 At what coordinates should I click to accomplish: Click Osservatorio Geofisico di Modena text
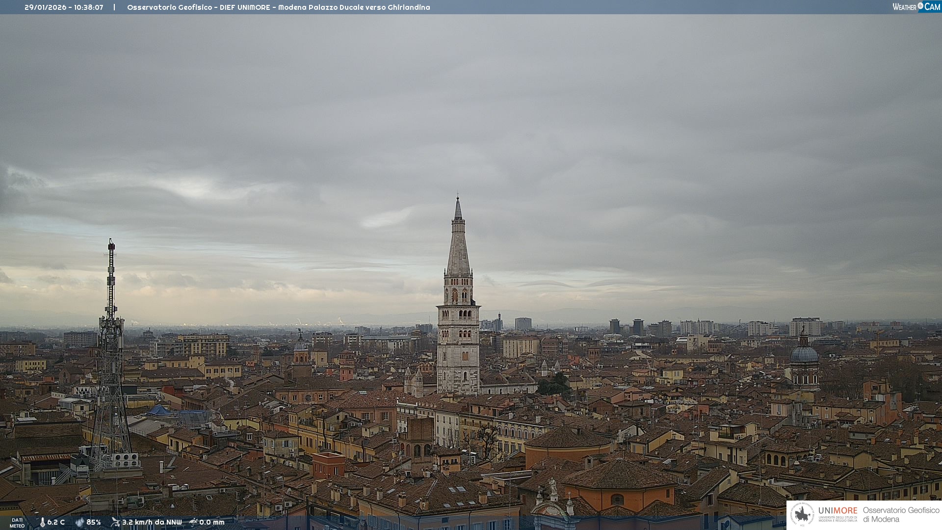click(x=901, y=514)
